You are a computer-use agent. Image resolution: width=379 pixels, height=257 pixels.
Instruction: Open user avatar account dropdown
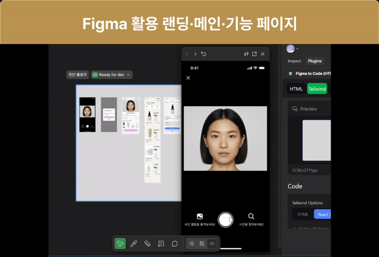(292, 49)
